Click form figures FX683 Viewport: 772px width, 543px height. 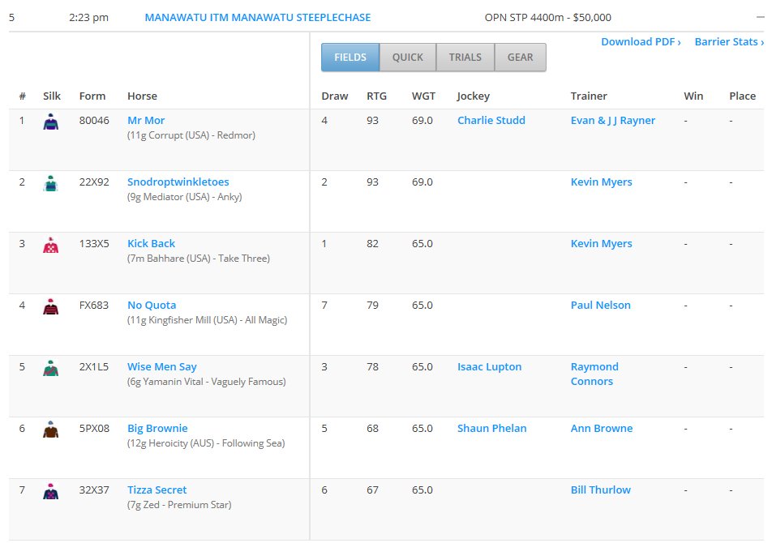point(94,305)
